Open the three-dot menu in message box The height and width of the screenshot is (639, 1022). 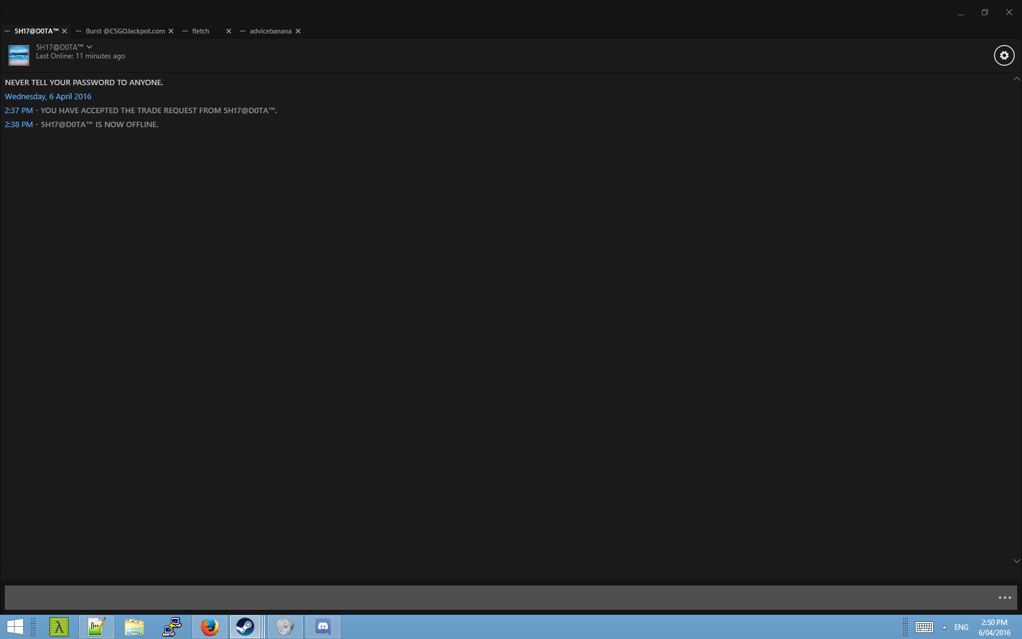point(1004,598)
